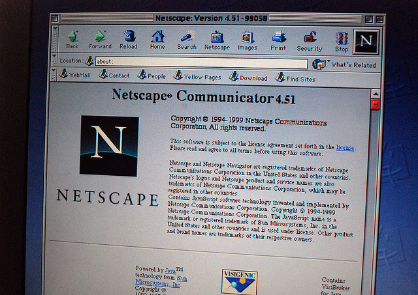The image size is (418, 295).
Task: Open What's Related menu
Action: click(x=344, y=64)
